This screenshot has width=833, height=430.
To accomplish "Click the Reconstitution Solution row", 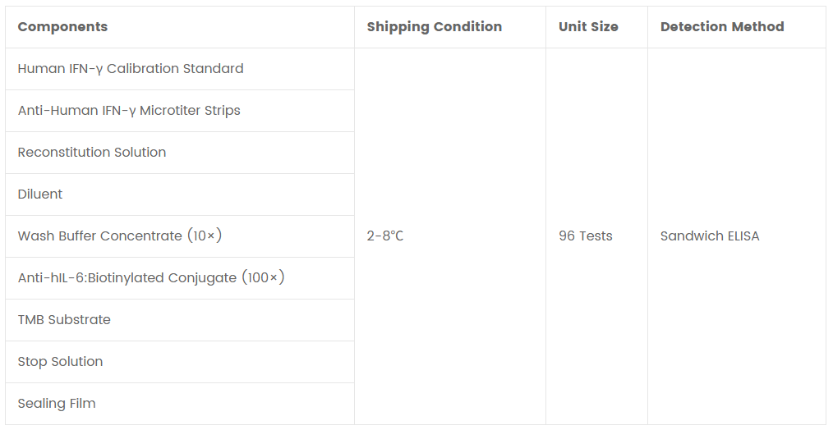I will point(92,153).
